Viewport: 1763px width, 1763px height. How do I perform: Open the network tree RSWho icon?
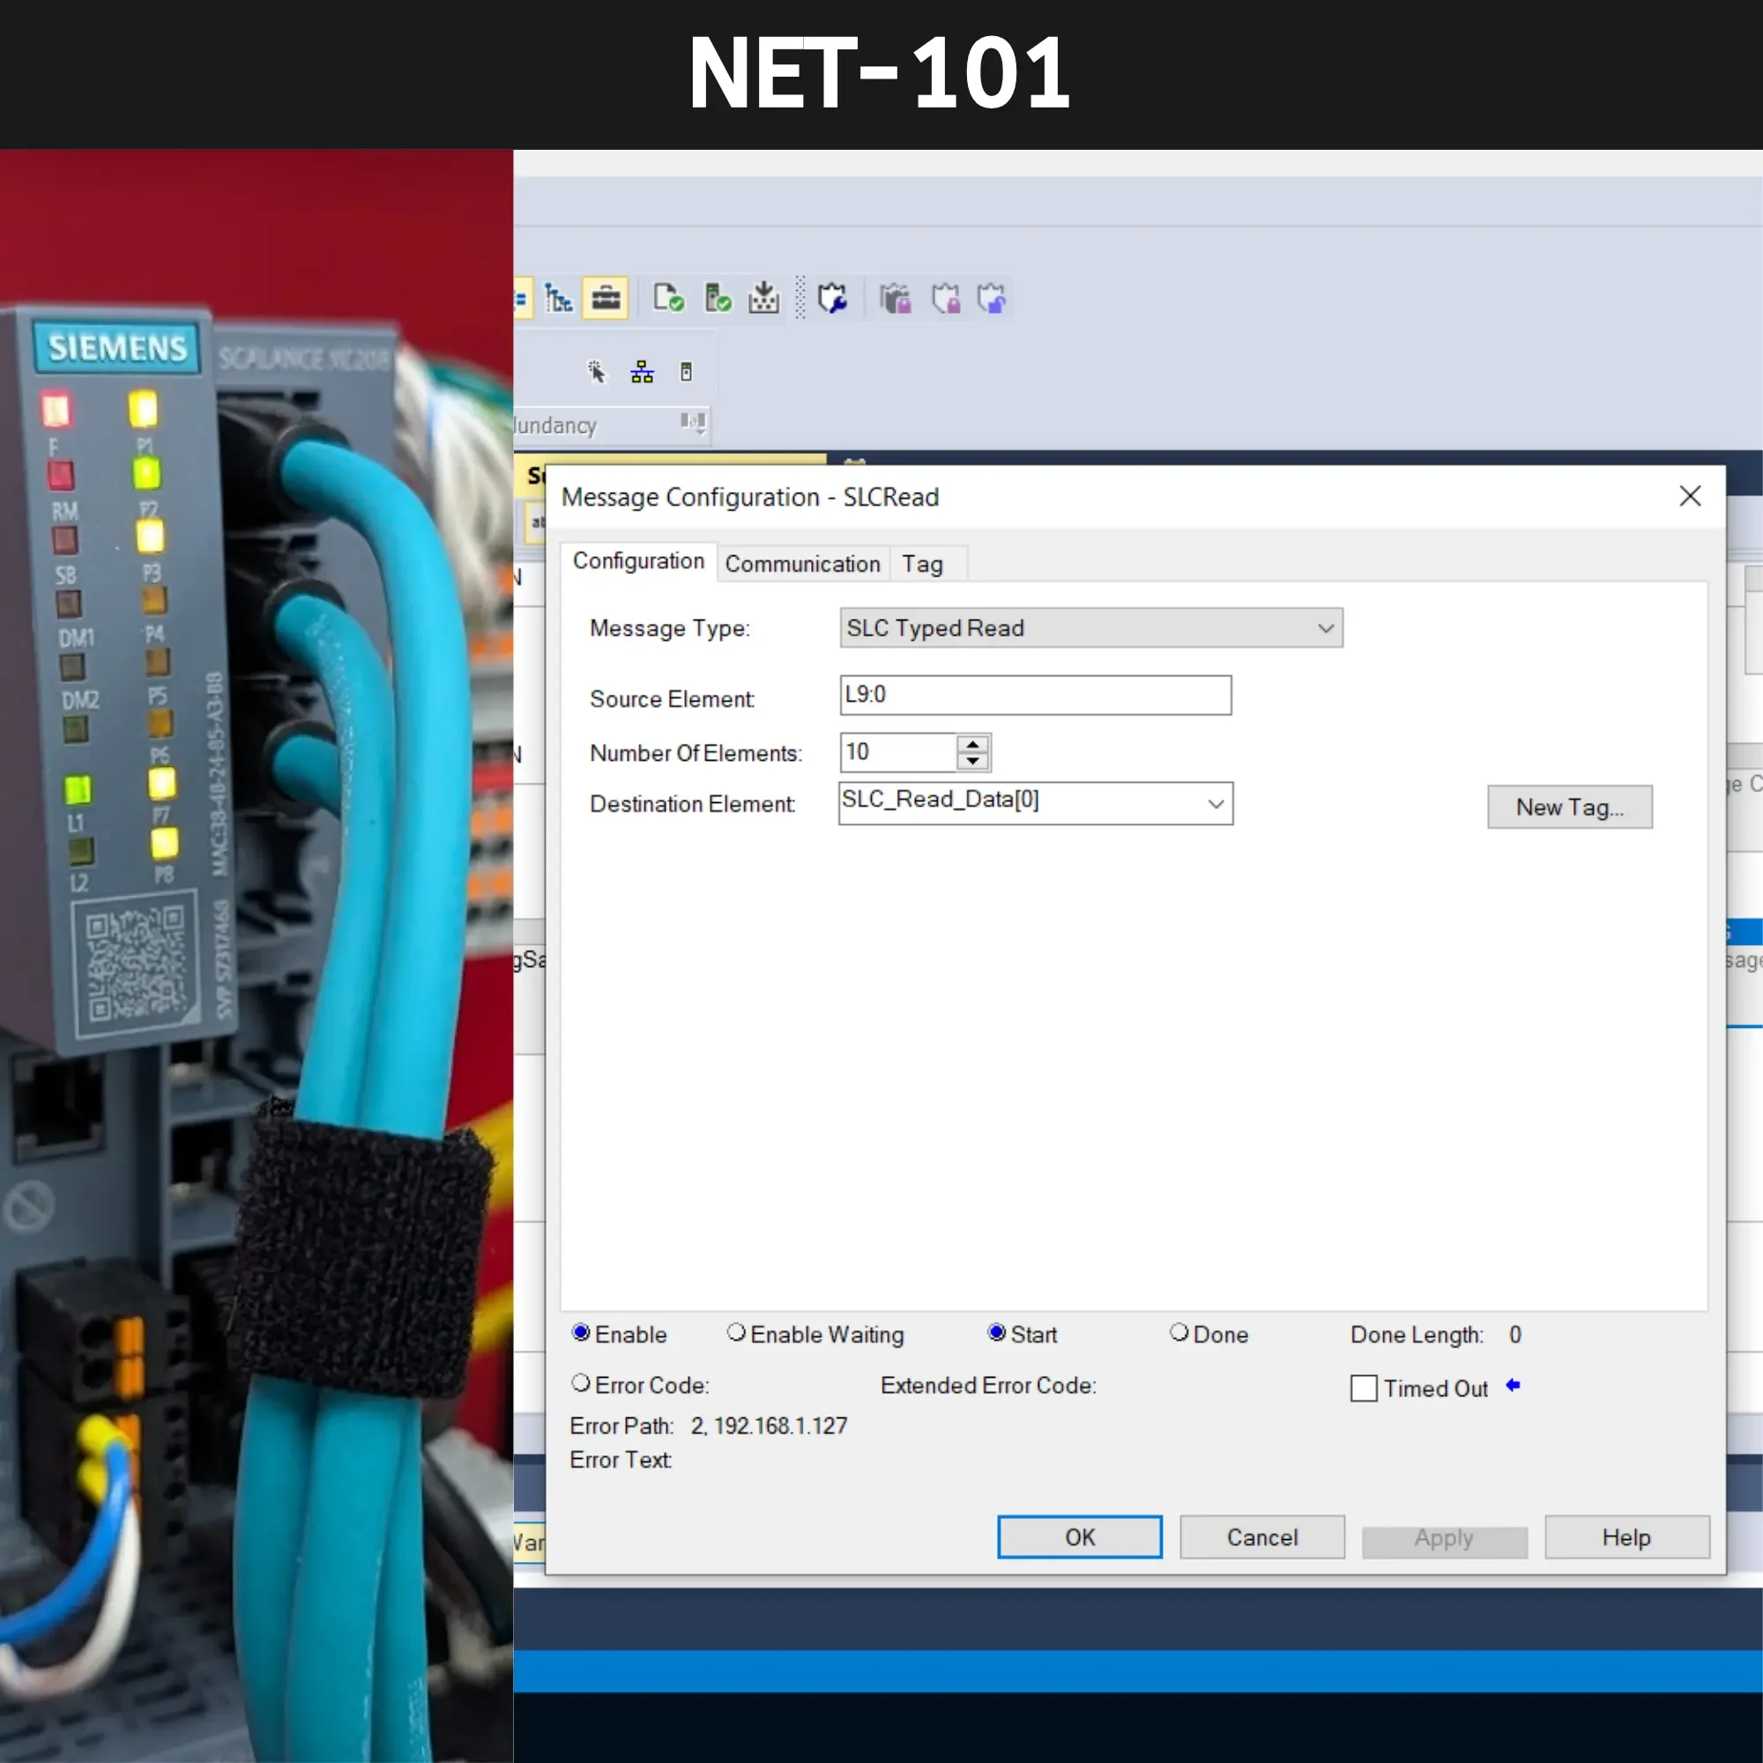(643, 371)
